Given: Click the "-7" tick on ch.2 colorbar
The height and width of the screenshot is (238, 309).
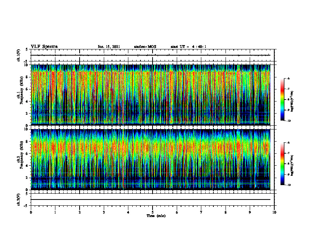Looking at the screenshot, I should (288, 153).
